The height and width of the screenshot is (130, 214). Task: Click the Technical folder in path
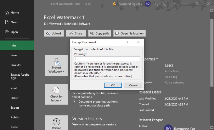pos(70,24)
